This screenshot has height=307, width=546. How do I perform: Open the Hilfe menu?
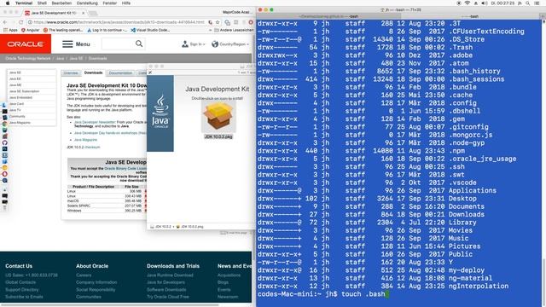126,3
